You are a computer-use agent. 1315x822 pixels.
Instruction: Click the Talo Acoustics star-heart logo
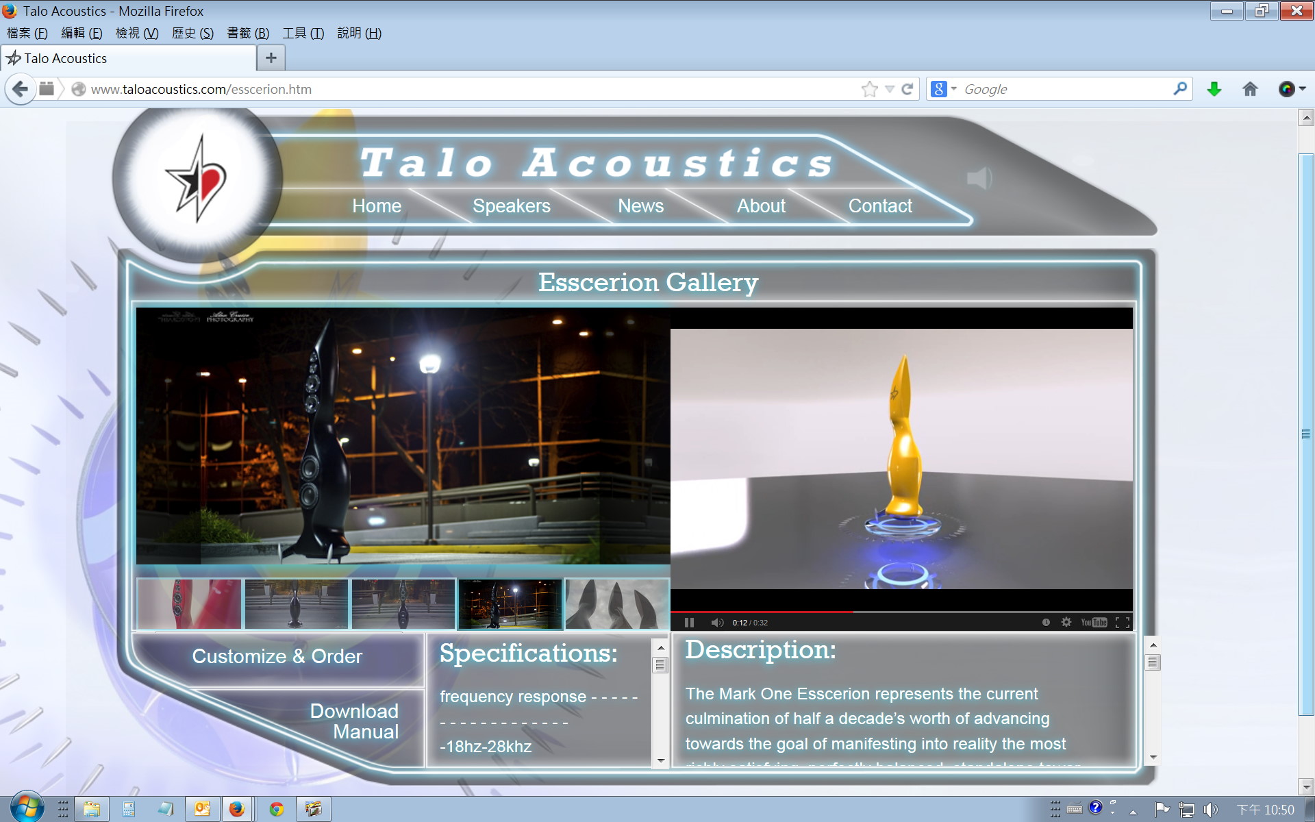coord(197,178)
